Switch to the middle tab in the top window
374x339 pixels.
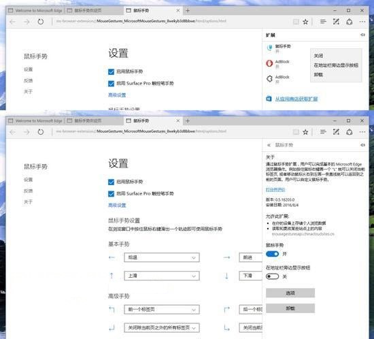coord(95,10)
